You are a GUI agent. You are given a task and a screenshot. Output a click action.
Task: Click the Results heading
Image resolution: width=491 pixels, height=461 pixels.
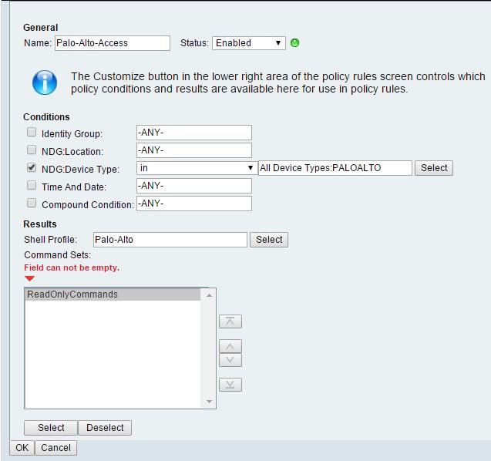click(x=40, y=224)
